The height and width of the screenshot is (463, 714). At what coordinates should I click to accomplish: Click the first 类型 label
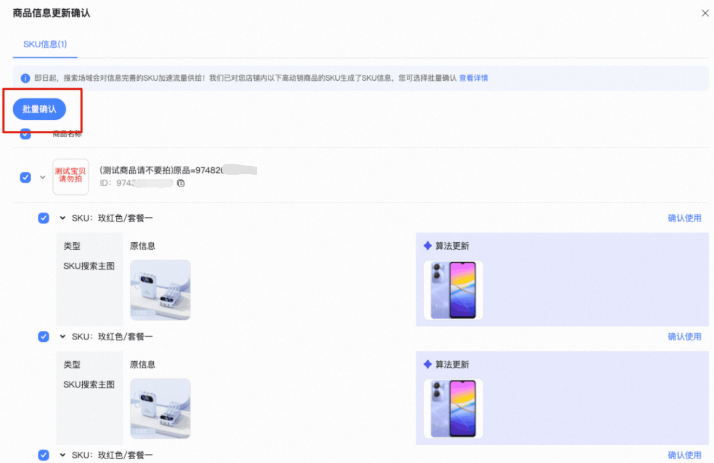point(72,246)
